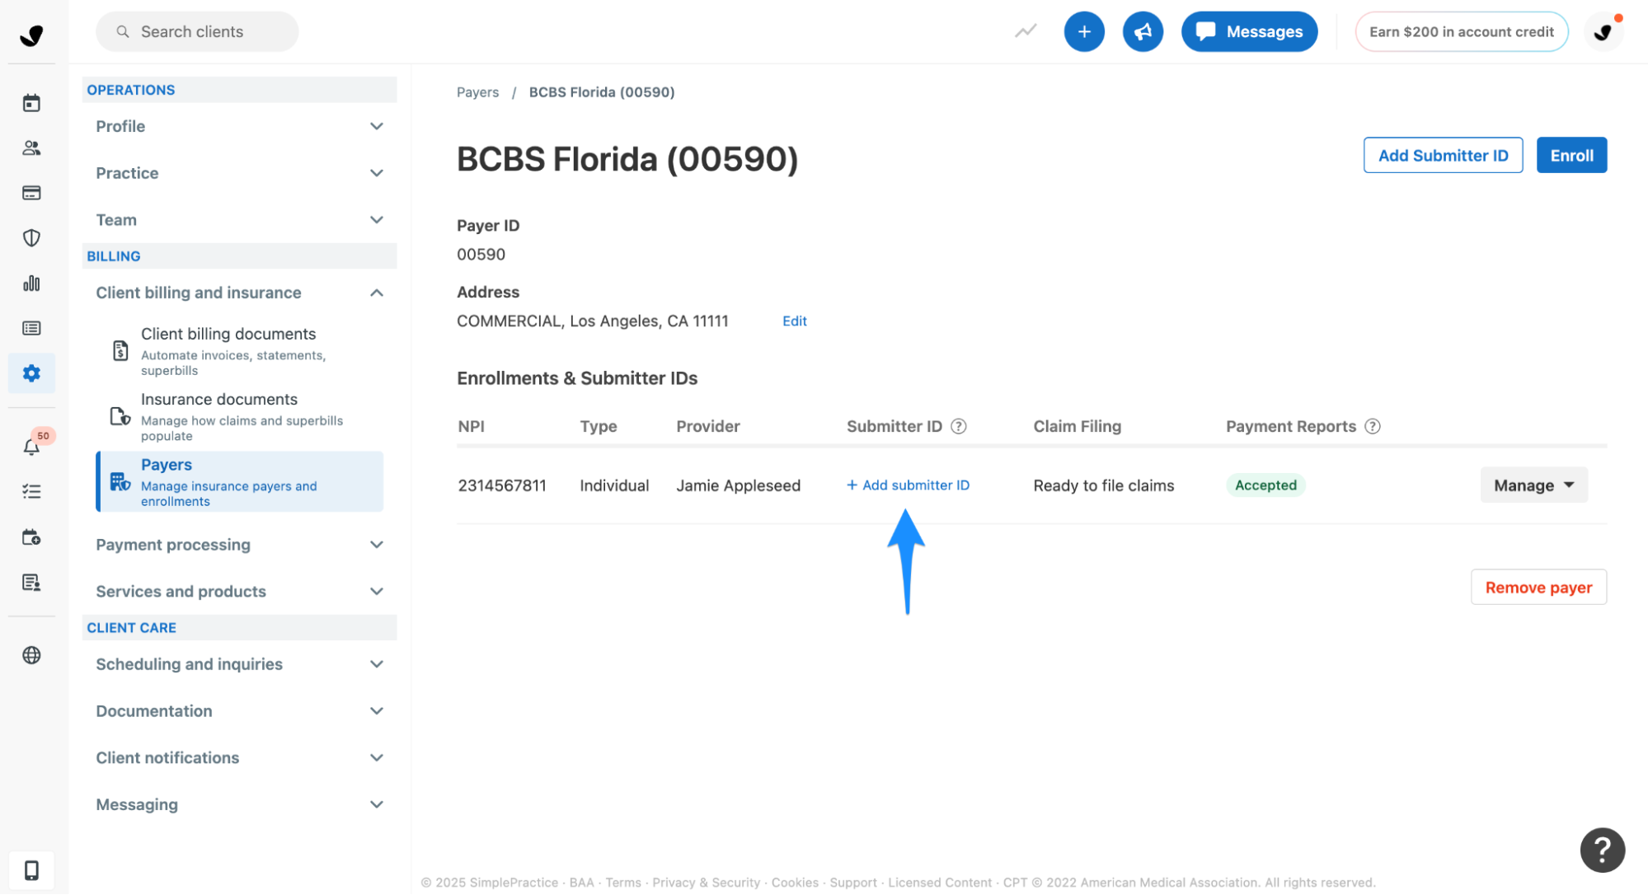Viewport: 1648px width, 895px height.
Task: Click the announcements megaphone icon
Action: point(1143,31)
